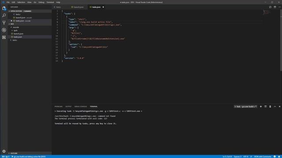Viewport: 282px width, 158px height.
Task: Open the Help menu
Action: 58,2
